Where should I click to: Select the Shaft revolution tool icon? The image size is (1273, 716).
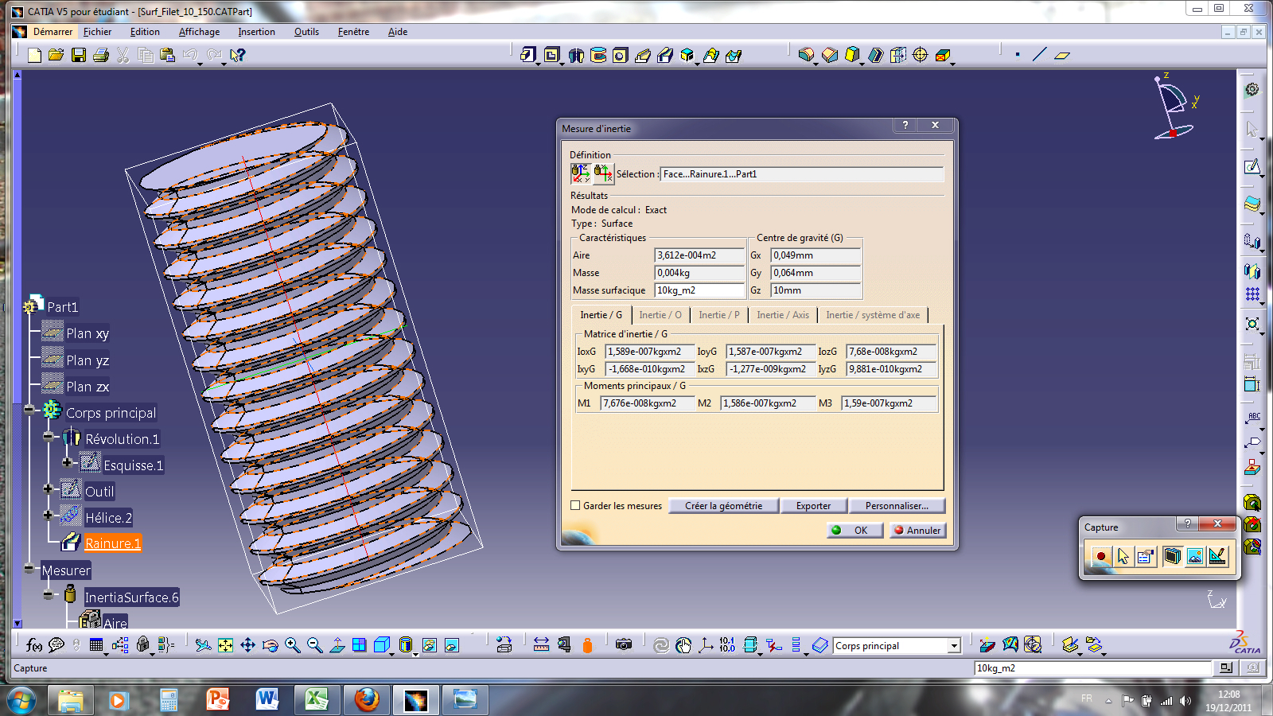[x=576, y=55]
